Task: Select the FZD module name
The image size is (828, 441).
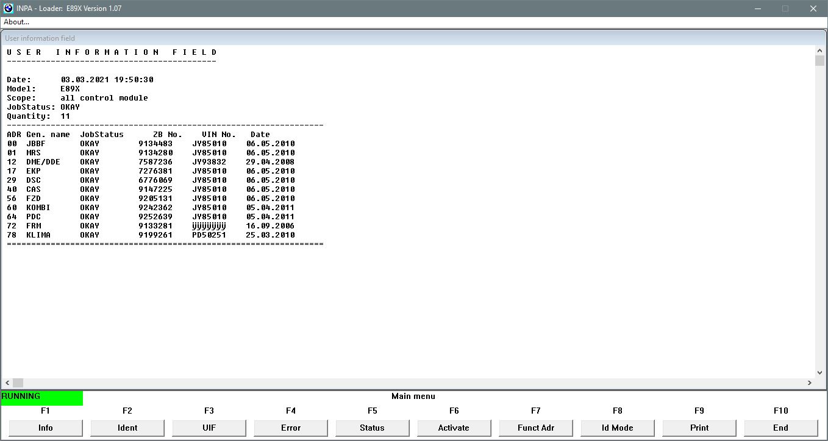Action: 34,199
